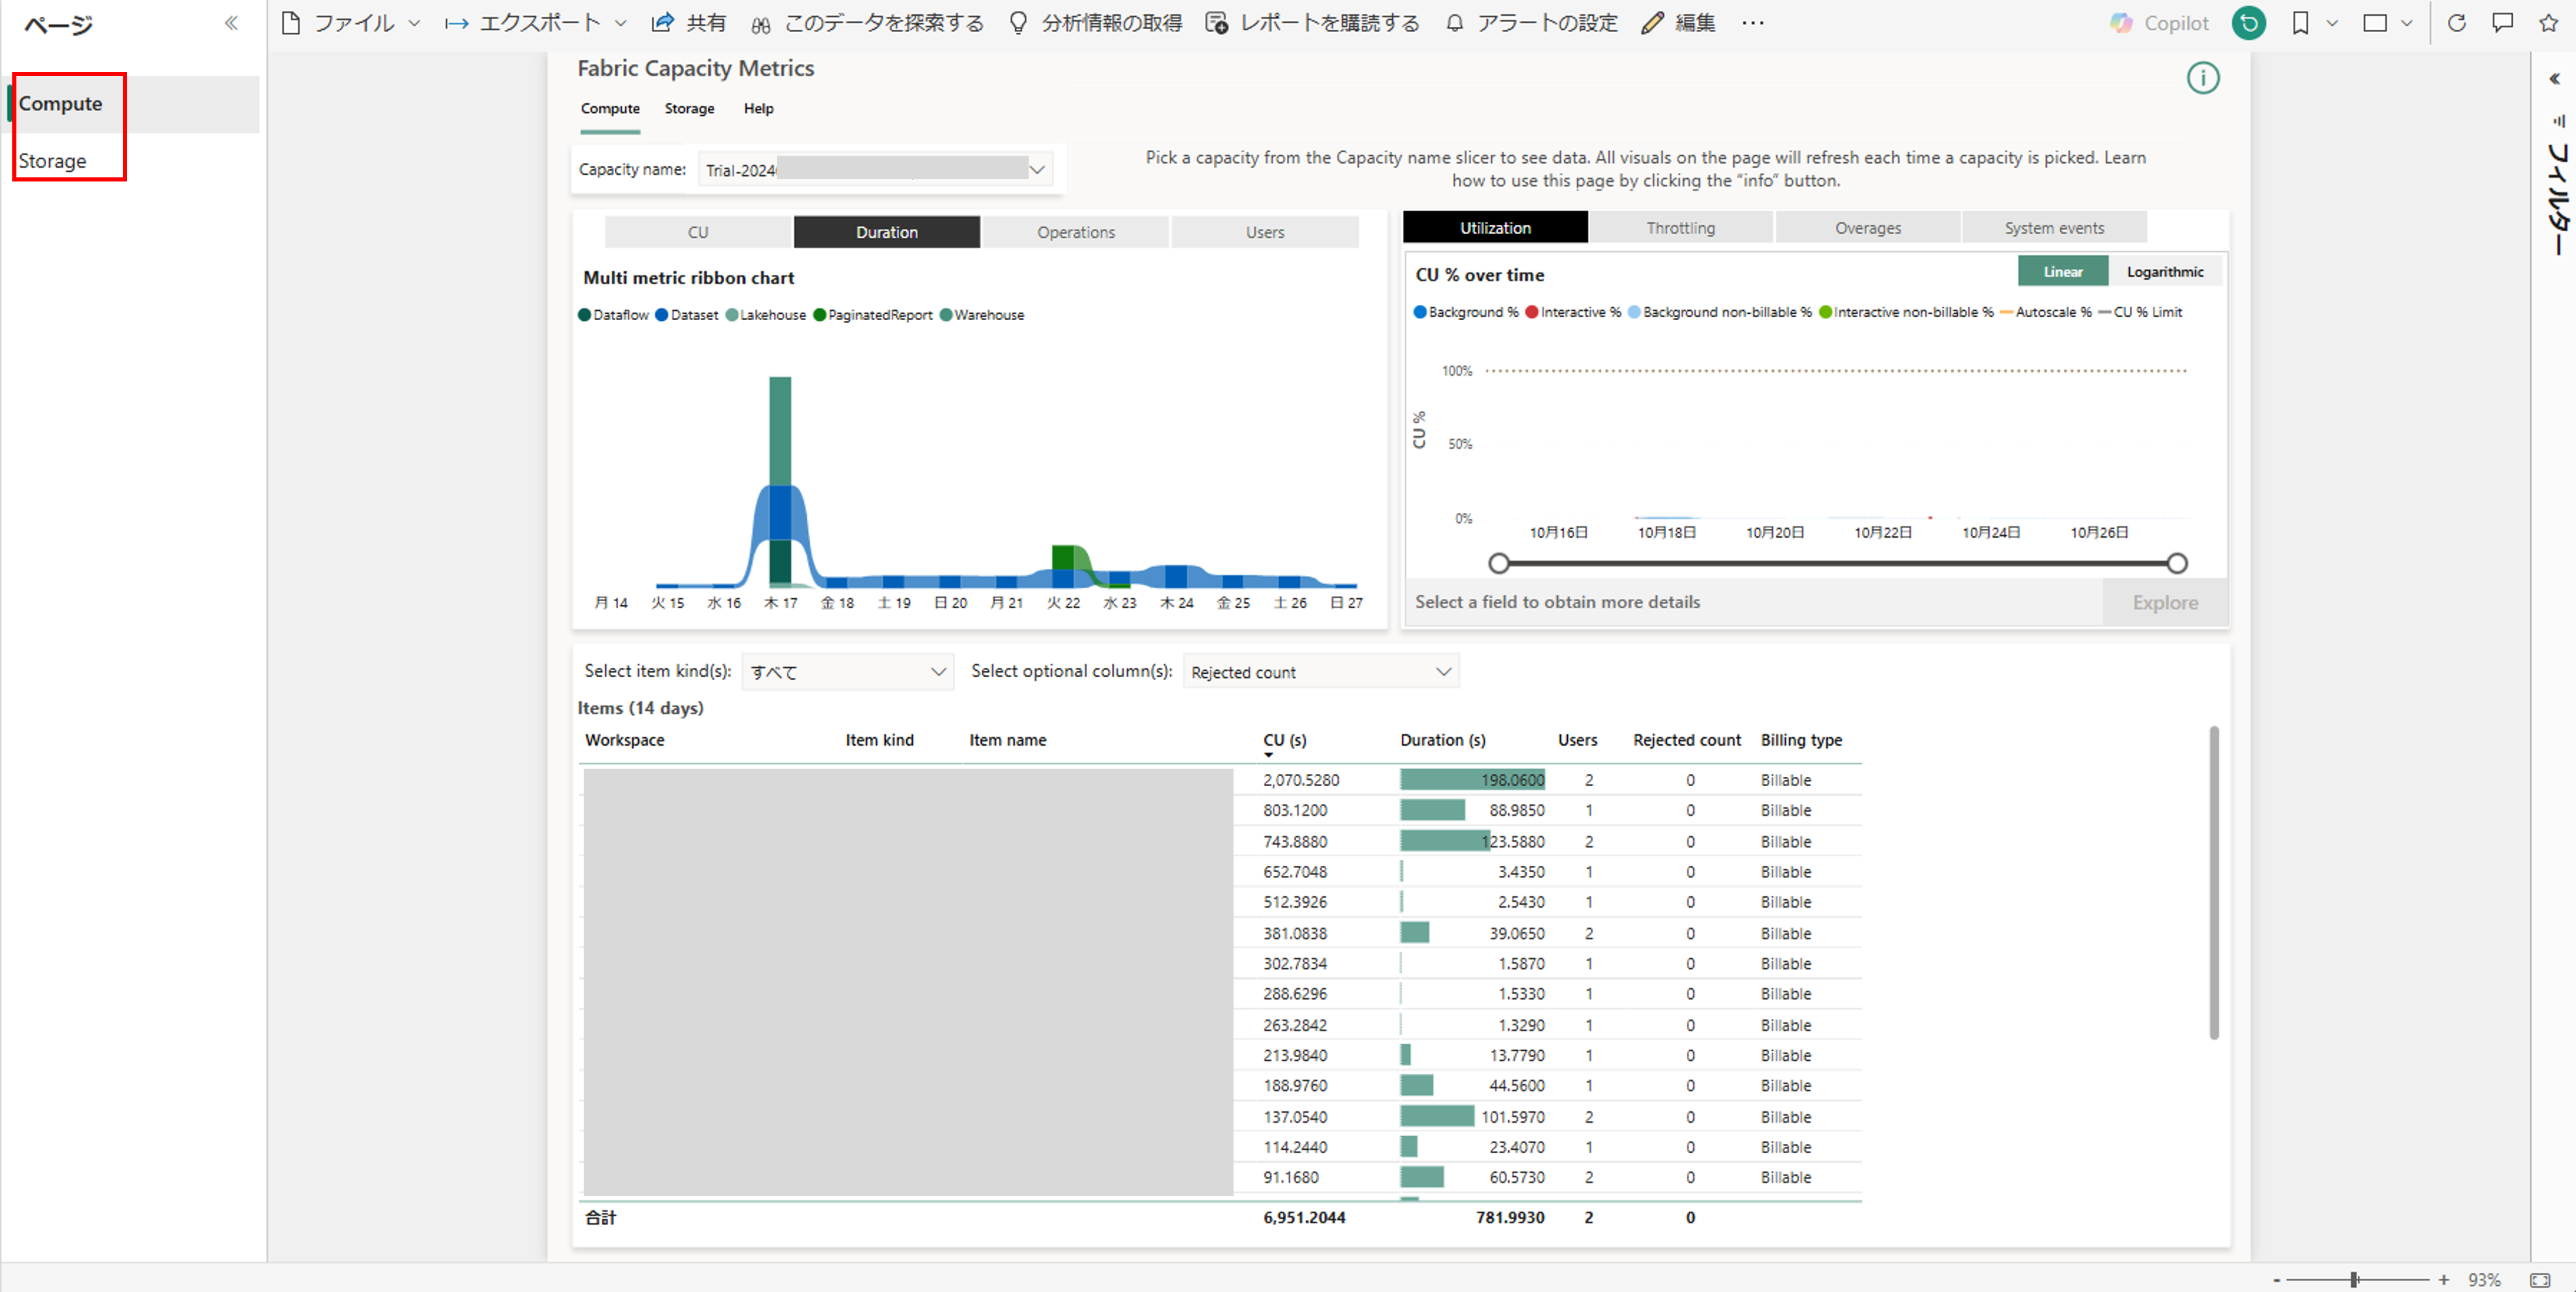Open the 分析情報の取得 insights lightbulb
This screenshot has width=2576, height=1292.
coord(1017,22)
